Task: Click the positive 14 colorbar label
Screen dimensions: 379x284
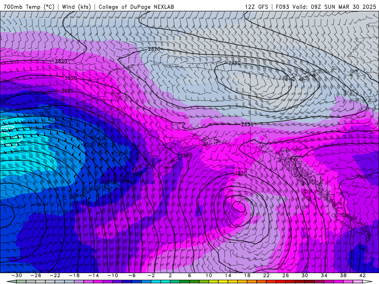Action: coord(228,275)
